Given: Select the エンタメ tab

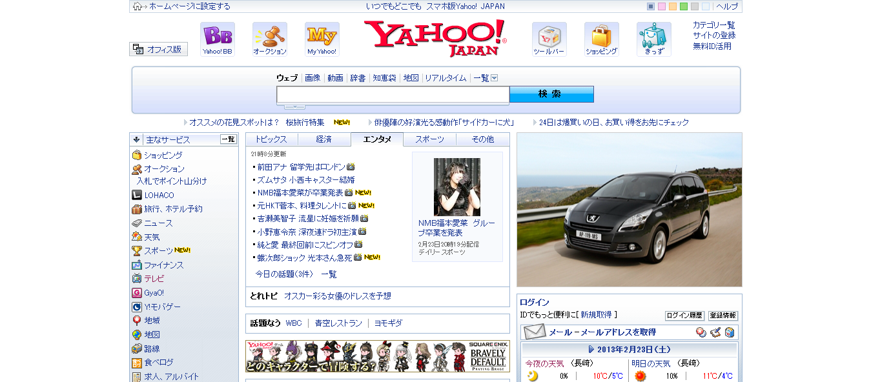Looking at the screenshot, I should coord(377,139).
